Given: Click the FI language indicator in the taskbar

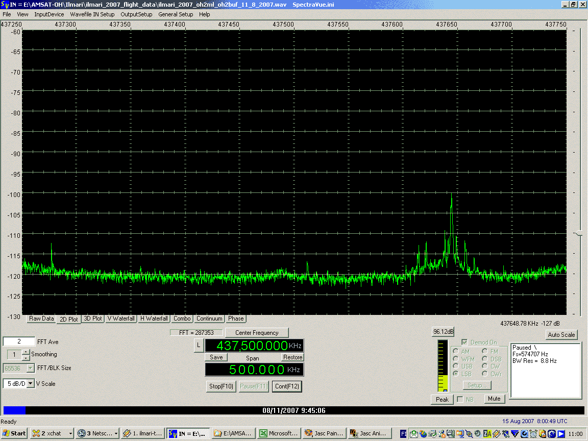Looking at the screenshot, I should 404,434.
